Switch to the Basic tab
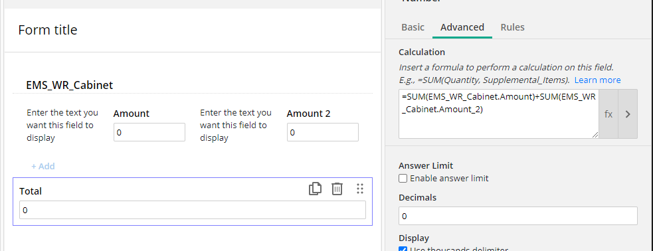Screen dimensions: 653x251 click(x=413, y=27)
